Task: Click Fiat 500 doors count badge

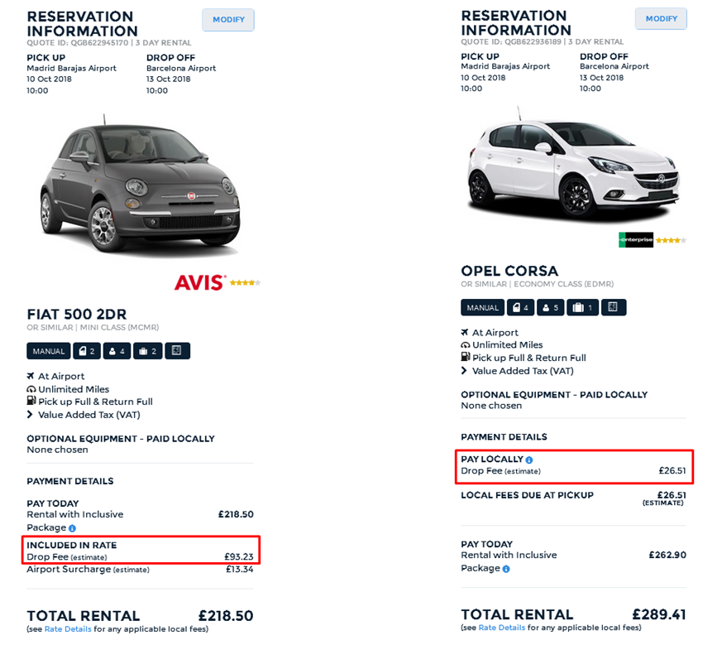Action: [87, 351]
